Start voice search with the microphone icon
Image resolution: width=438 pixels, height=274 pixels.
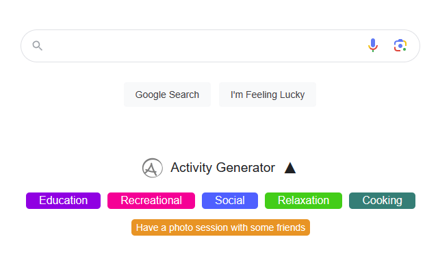click(373, 46)
